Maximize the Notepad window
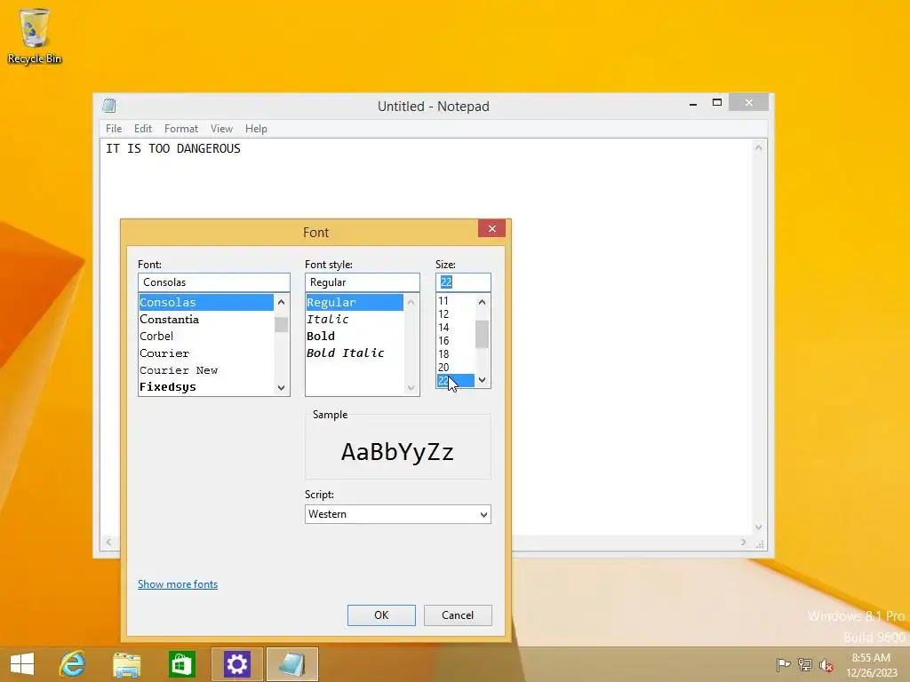Image resolution: width=910 pixels, height=682 pixels. pyautogui.click(x=717, y=103)
